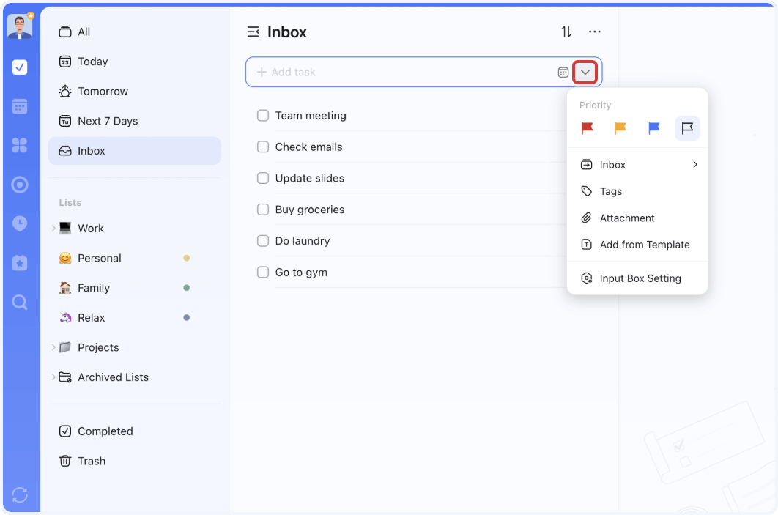Screen dimensions: 778x515
Task: Open the user avatar profile
Action: [20, 26]
